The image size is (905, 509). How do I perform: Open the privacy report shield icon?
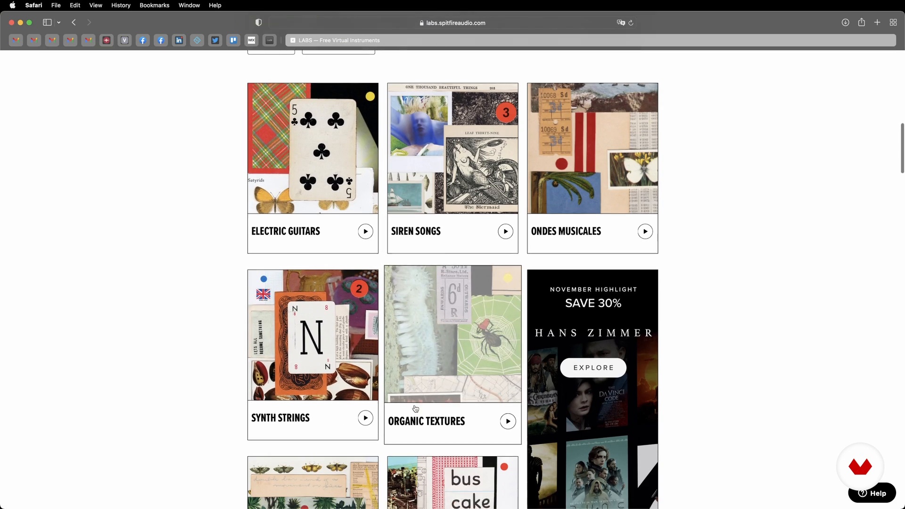coord(258,23)
